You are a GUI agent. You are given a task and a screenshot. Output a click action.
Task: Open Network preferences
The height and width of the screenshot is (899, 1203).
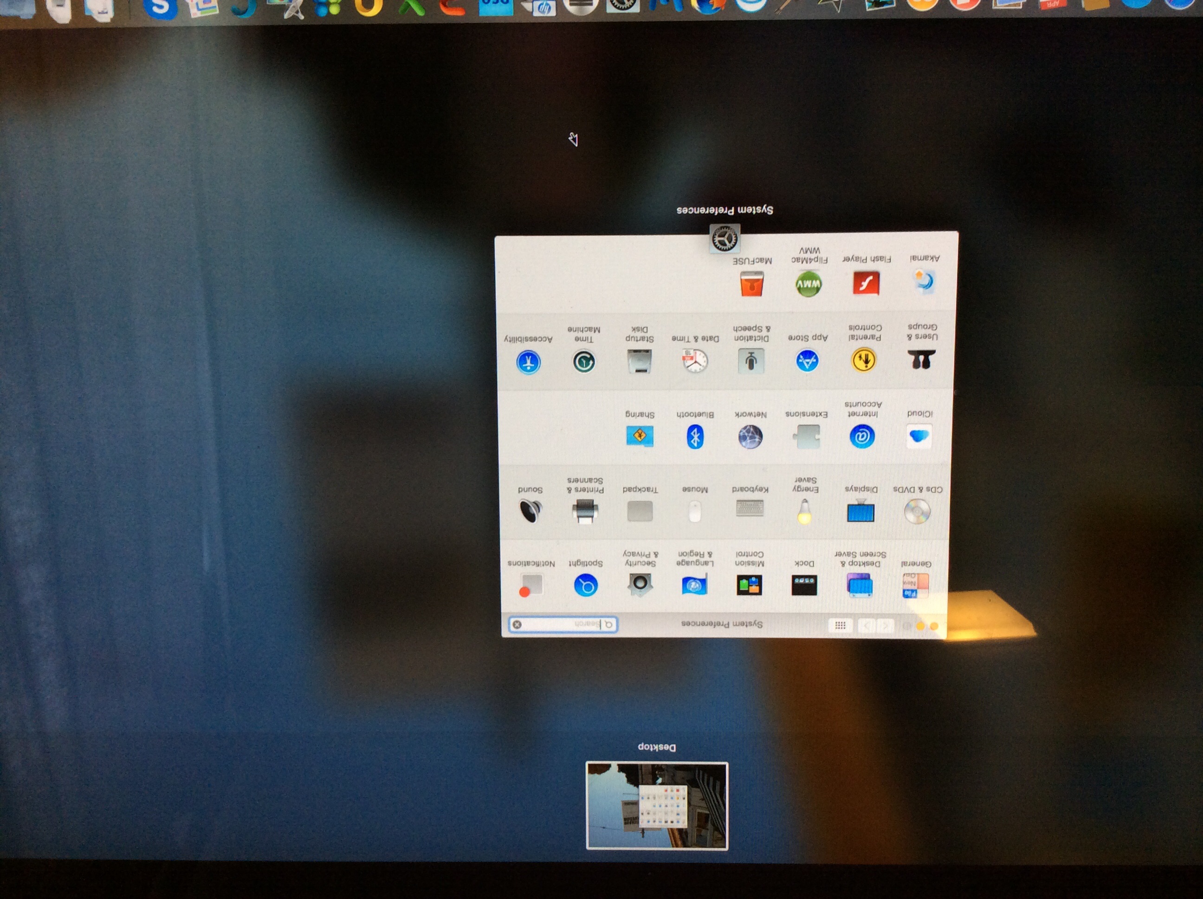pos(750,437)
